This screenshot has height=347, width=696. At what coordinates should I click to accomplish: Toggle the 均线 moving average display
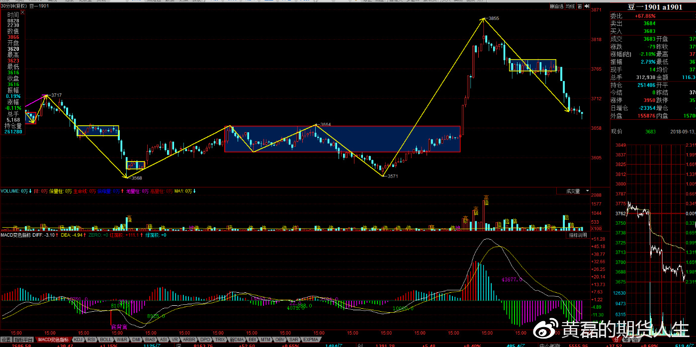tap(570, 6)
